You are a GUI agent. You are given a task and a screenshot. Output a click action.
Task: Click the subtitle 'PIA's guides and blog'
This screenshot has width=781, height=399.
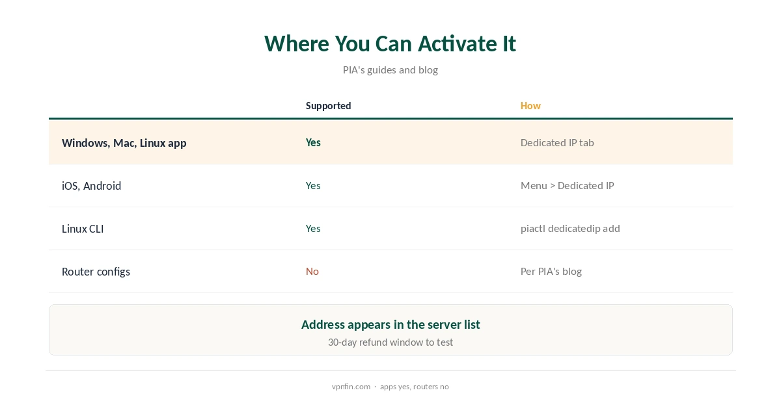coord(390,70)
